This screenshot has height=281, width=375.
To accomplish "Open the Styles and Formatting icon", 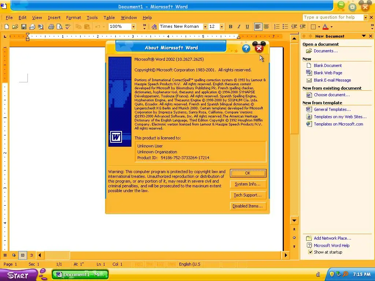I will click(154, 26).
